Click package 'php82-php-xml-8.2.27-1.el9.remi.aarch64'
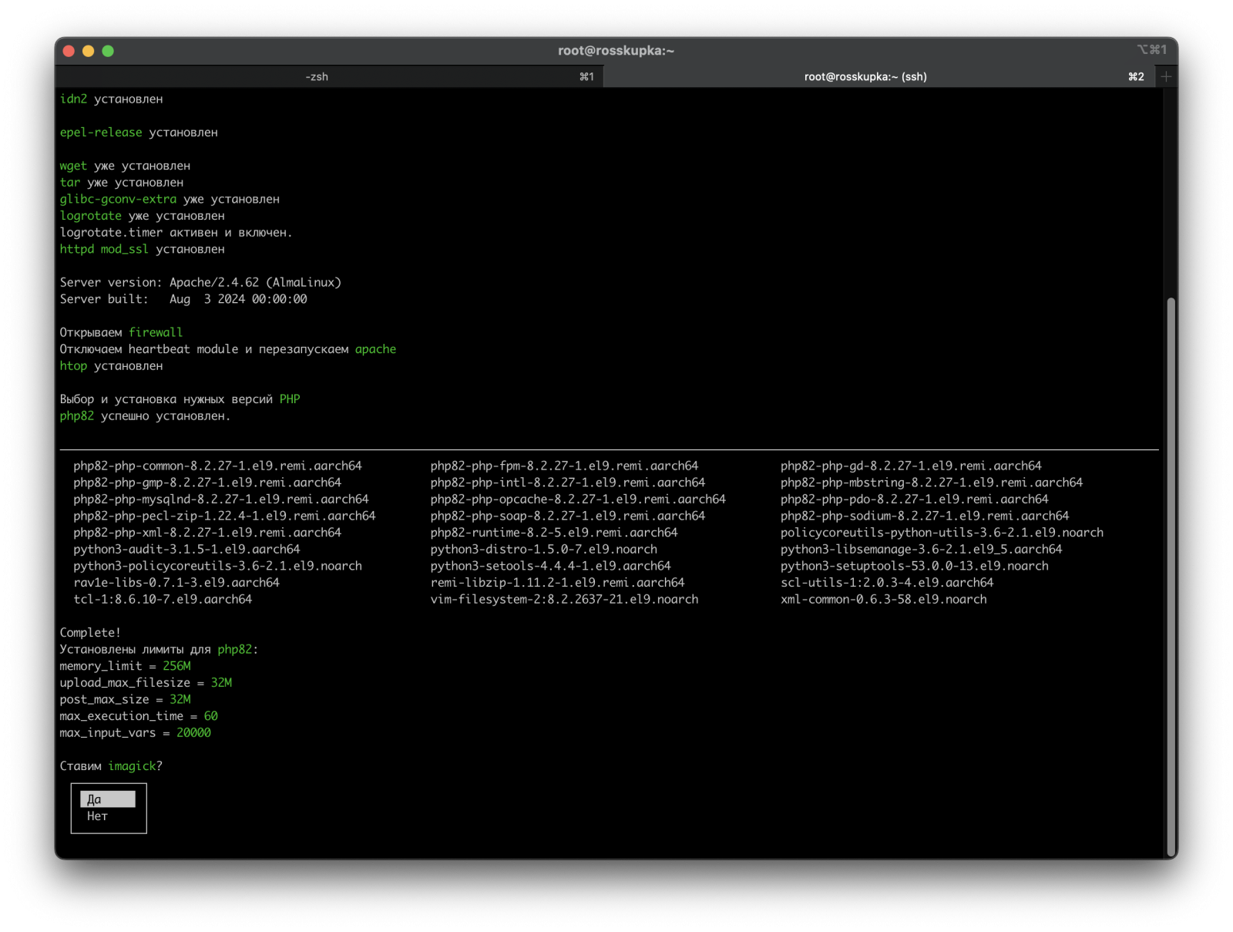This screenshot has width=1233, height=932. coord(207,533)
